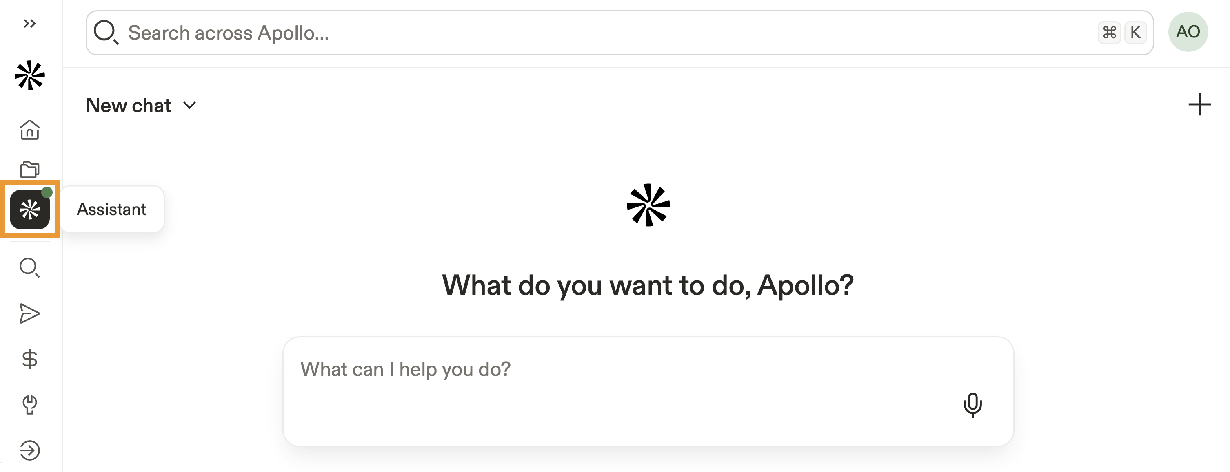Screen dimensions: 1230x472
Task: Open the folders icon in the sidebar
Action: 30,169
